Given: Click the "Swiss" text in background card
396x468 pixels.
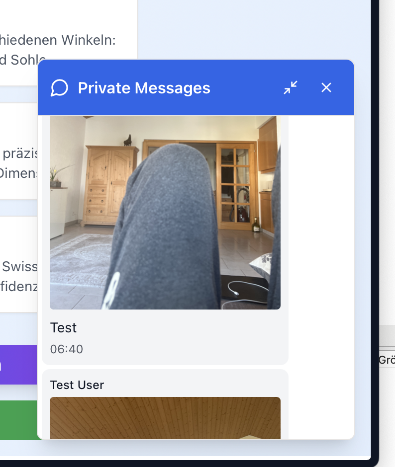Looking at the screenshot, I should [x=20, y=266].
